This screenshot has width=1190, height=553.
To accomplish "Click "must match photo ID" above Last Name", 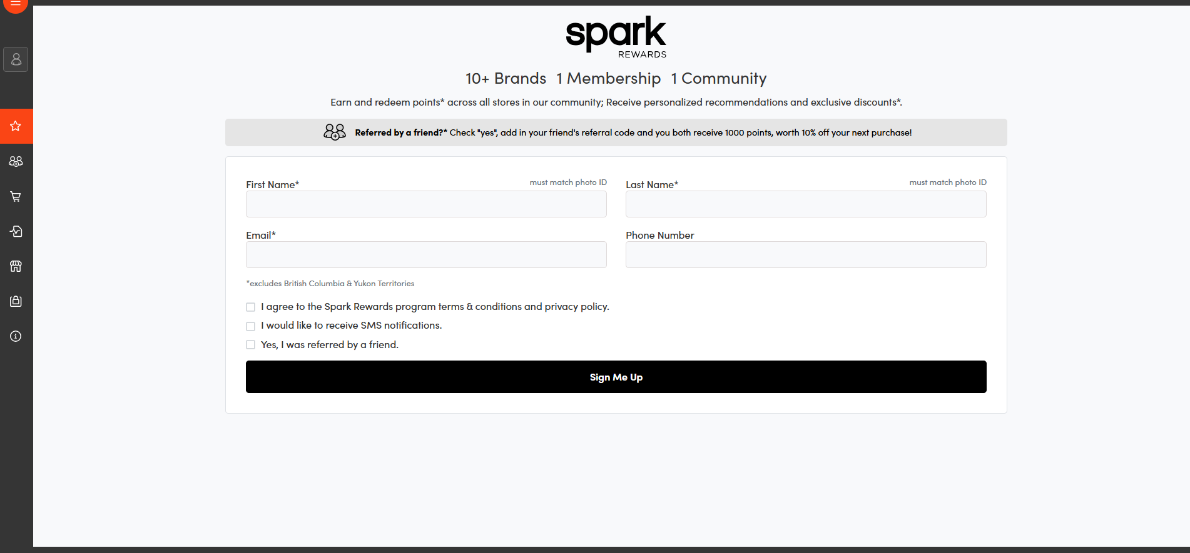I will pyautogui.click(x=948, y=182).
